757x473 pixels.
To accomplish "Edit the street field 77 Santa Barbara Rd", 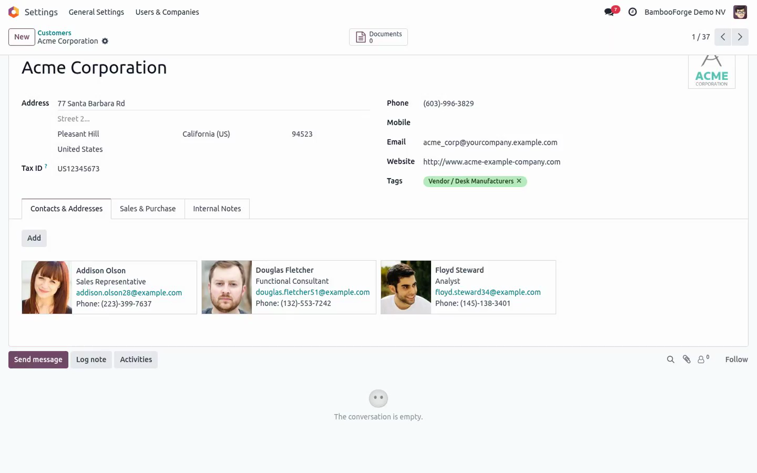I will coord(213,104).
